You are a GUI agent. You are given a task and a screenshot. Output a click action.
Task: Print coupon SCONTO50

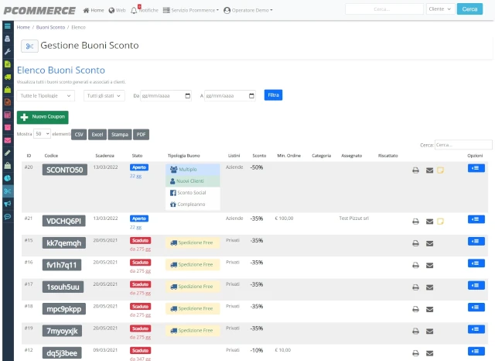416,170
